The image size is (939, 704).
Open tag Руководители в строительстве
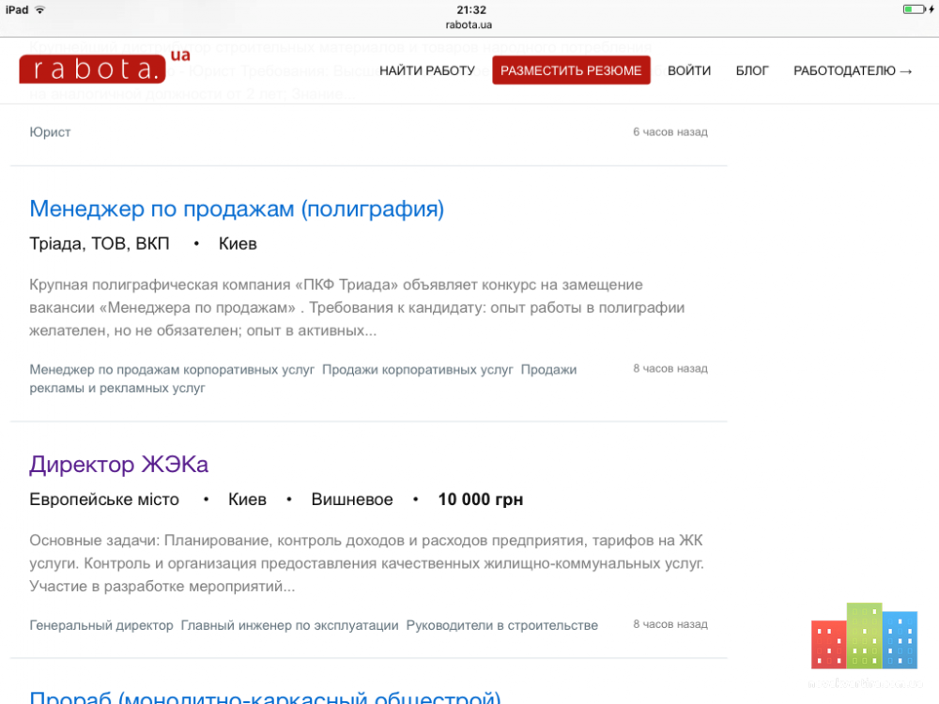pos(502,625)
